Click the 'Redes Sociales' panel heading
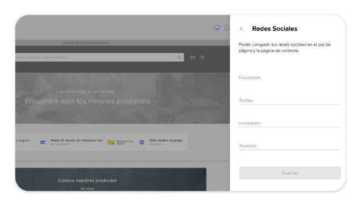The image size is (361, 206). click(274, 29)
